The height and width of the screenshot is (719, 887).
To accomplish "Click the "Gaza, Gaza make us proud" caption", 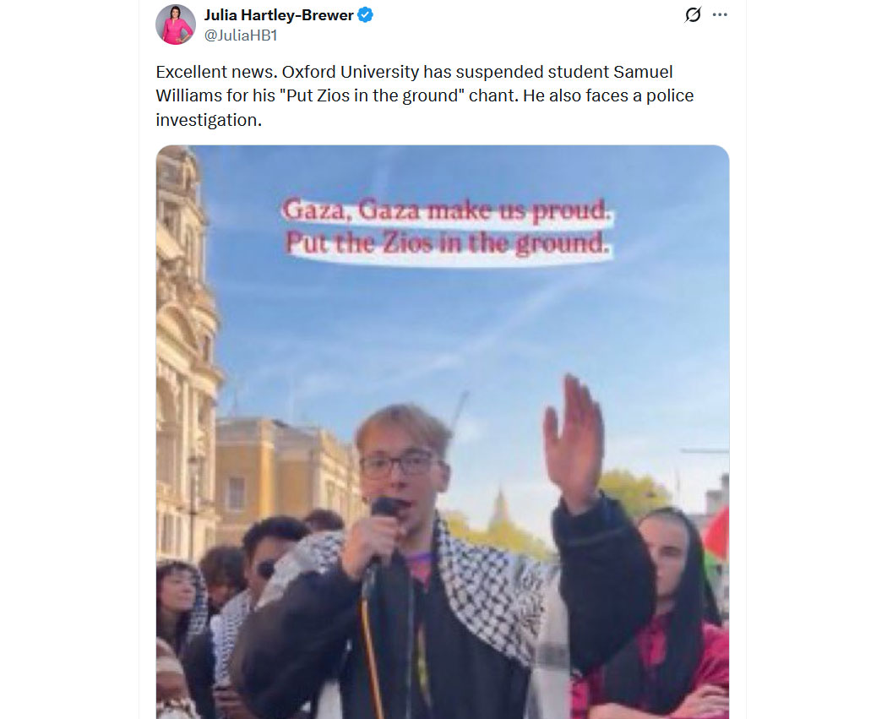I will click(x=446, y=210).
